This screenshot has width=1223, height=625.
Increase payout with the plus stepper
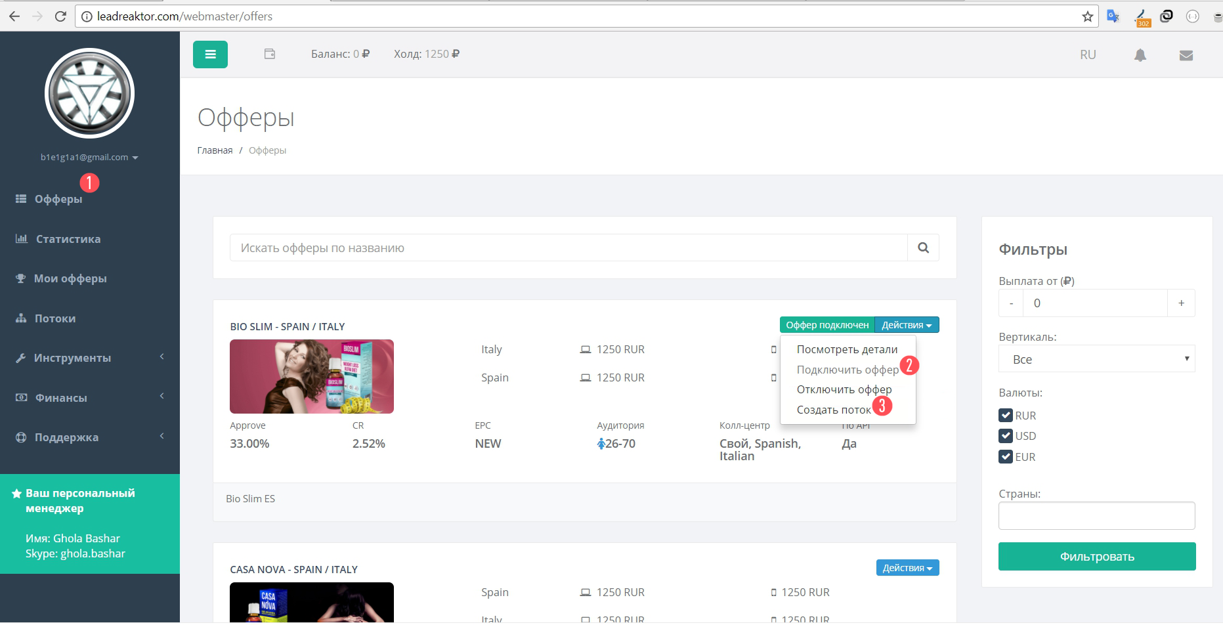click(x=1181, y=303)
